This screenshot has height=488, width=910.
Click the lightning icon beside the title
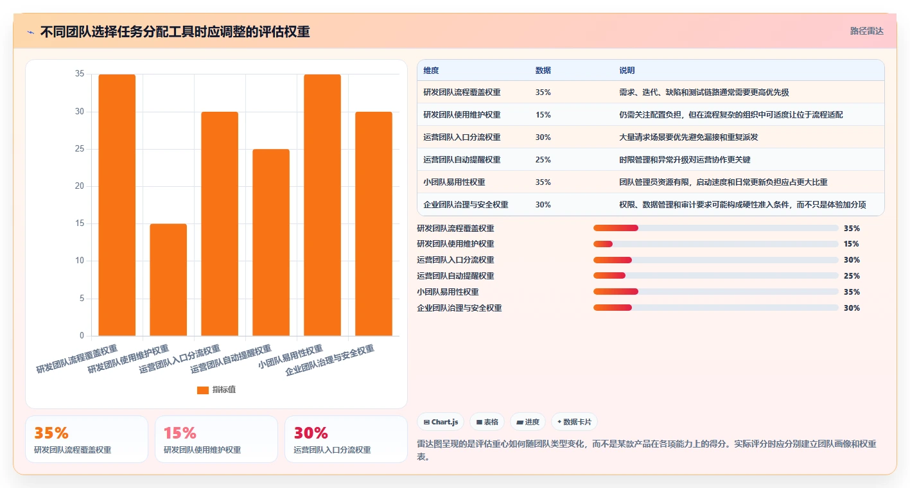(x=31, y=32)
